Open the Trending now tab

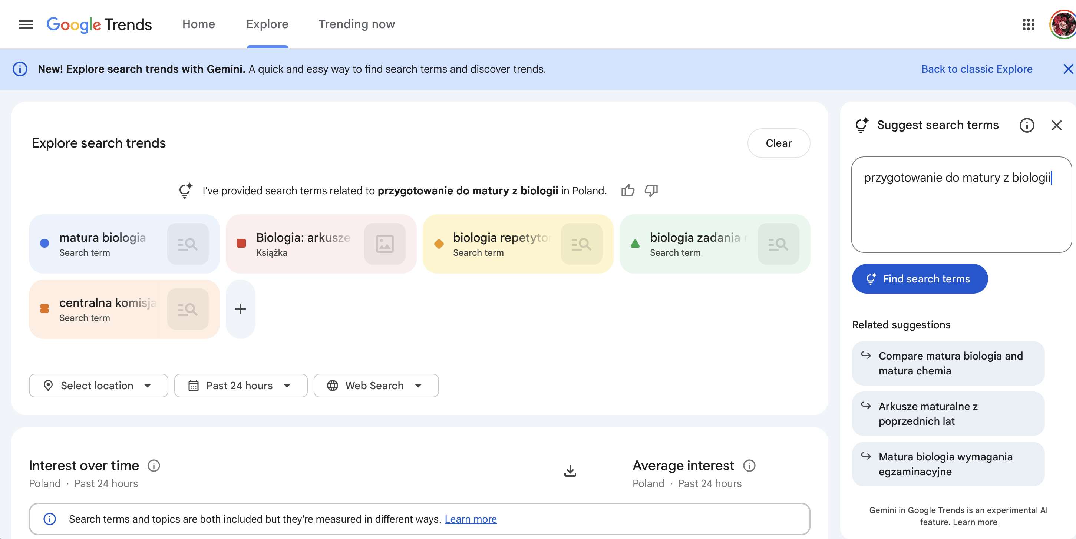(357, 24)
